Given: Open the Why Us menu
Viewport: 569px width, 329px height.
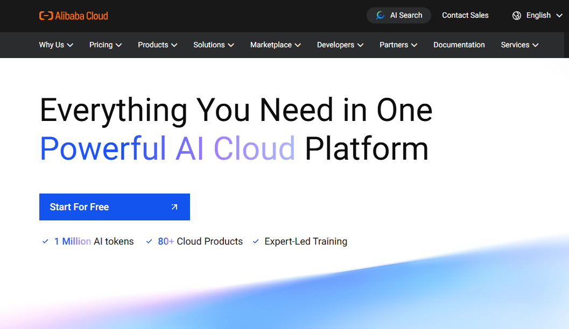Looking at the screenshot, I should pyautogui.click(x=56, y=45).
